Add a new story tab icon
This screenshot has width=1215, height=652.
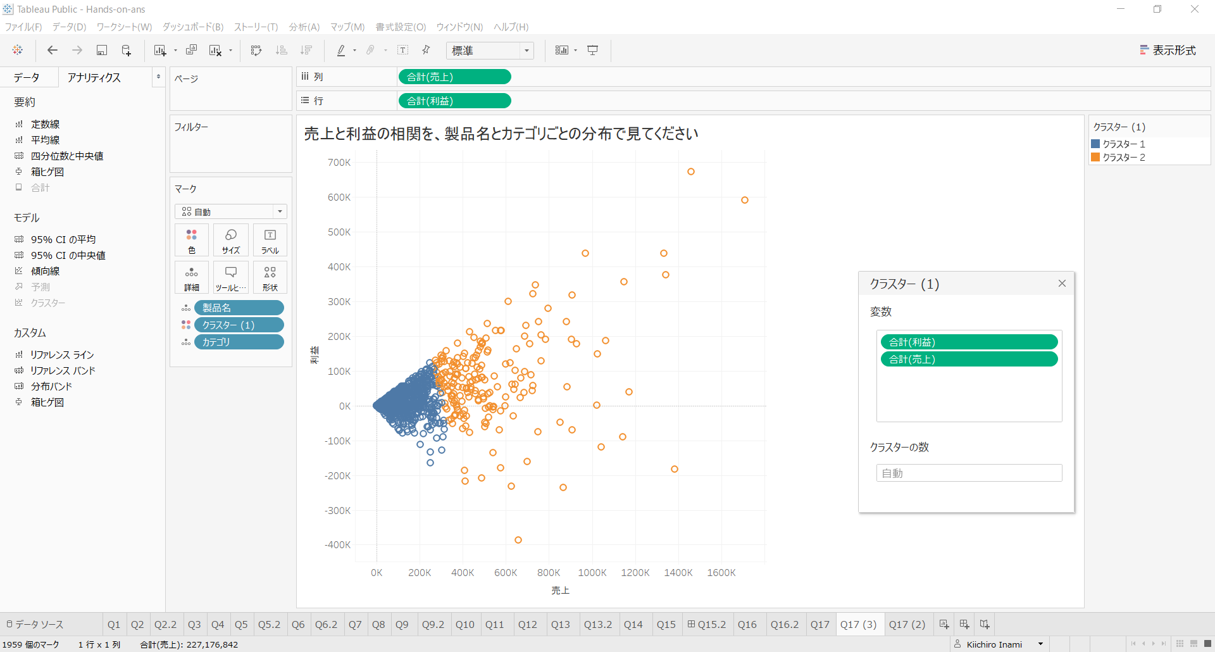985,624
